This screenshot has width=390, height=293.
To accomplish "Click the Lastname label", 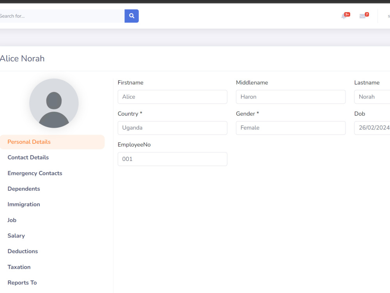I will tap(367, 83).
